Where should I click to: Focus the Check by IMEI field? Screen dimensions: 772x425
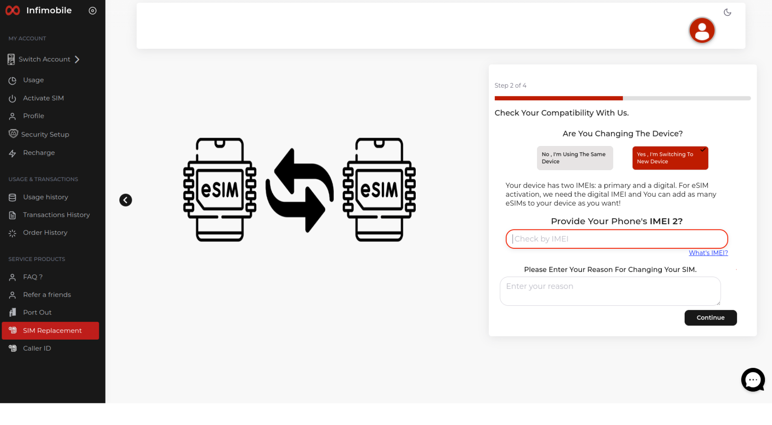coord(616,239)
